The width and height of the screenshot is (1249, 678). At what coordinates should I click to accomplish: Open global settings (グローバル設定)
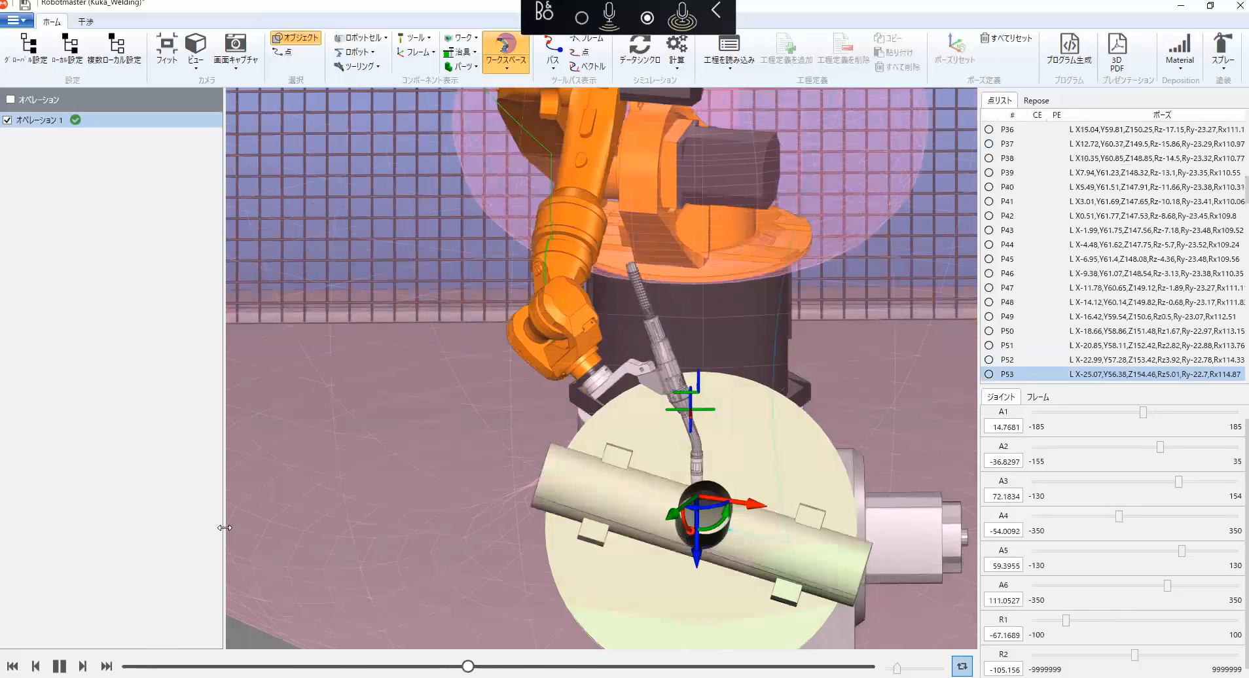pos(26,49)
